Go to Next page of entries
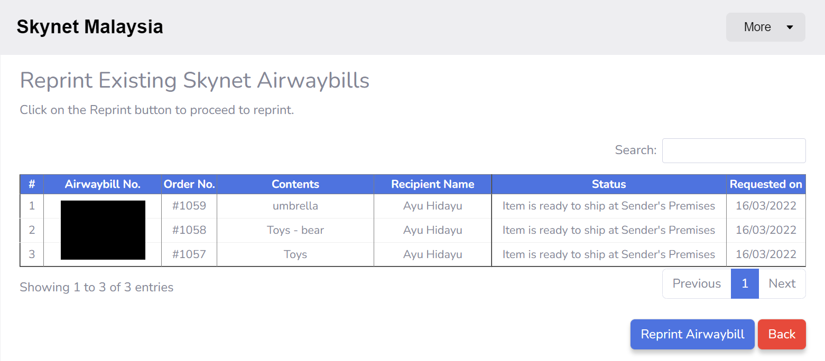This screenshot has height=361, width=825. 782,284
